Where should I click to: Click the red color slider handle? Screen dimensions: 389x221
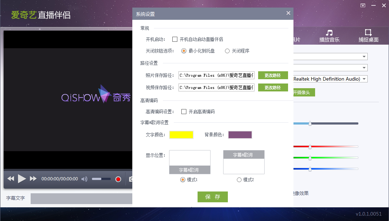click(310, 146)
